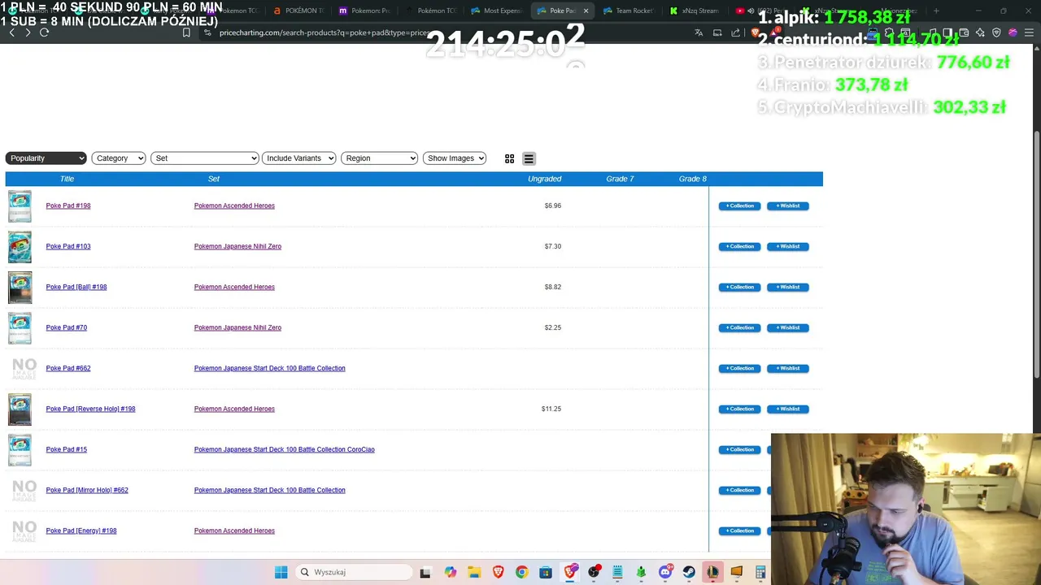Bookmark this page icon in address bar
1041x585 pixels.
186,32
